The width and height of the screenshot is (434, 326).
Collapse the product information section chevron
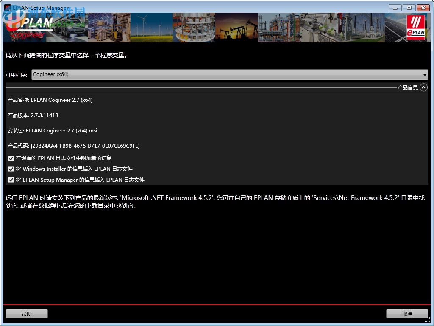coord(423,87)
